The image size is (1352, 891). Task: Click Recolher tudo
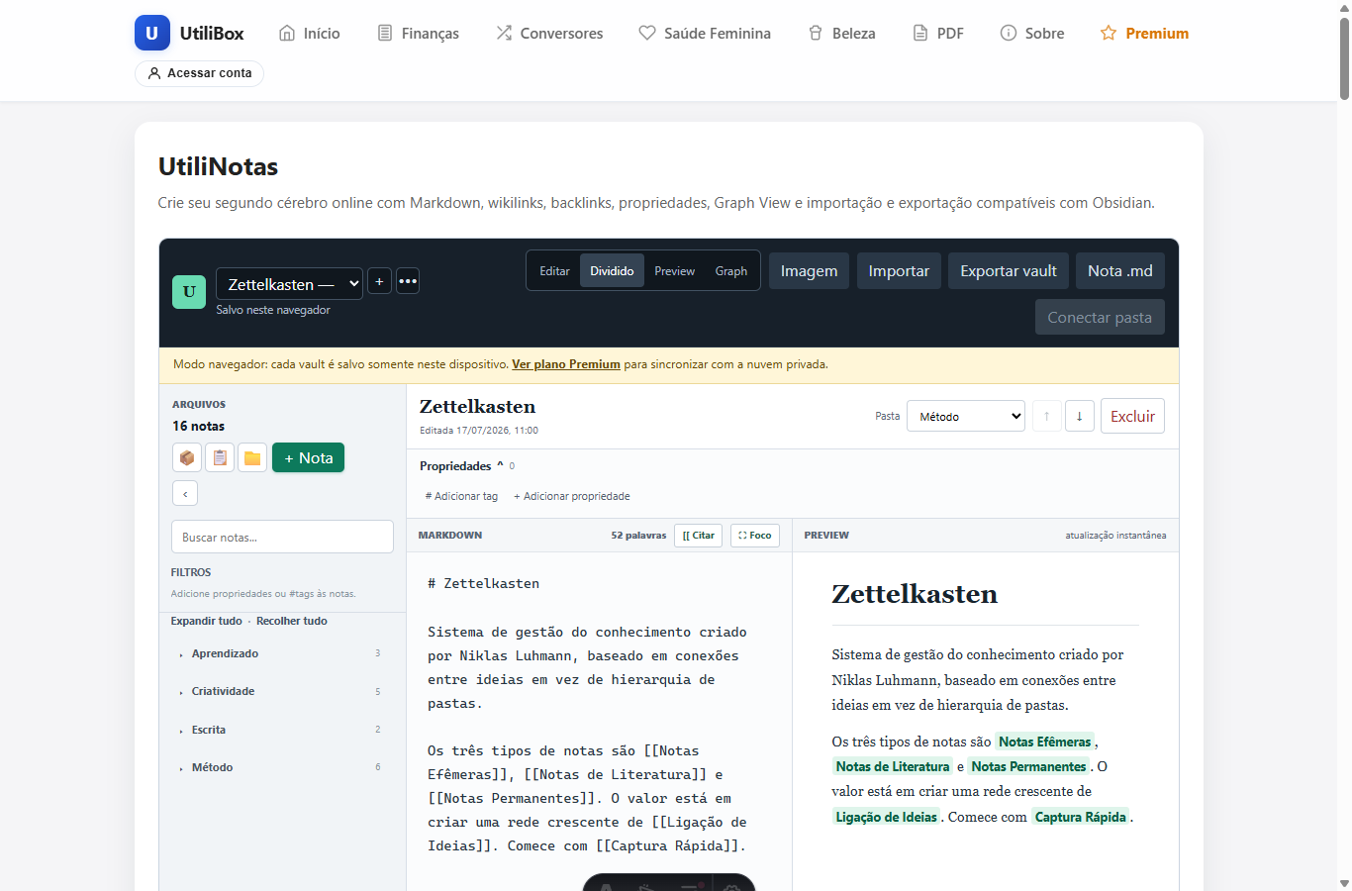tap(292, 621)
